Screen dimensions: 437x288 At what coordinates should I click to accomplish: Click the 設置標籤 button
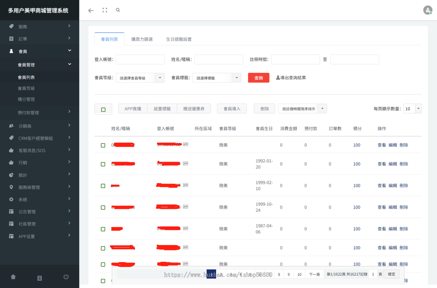[x=162, y=109]
